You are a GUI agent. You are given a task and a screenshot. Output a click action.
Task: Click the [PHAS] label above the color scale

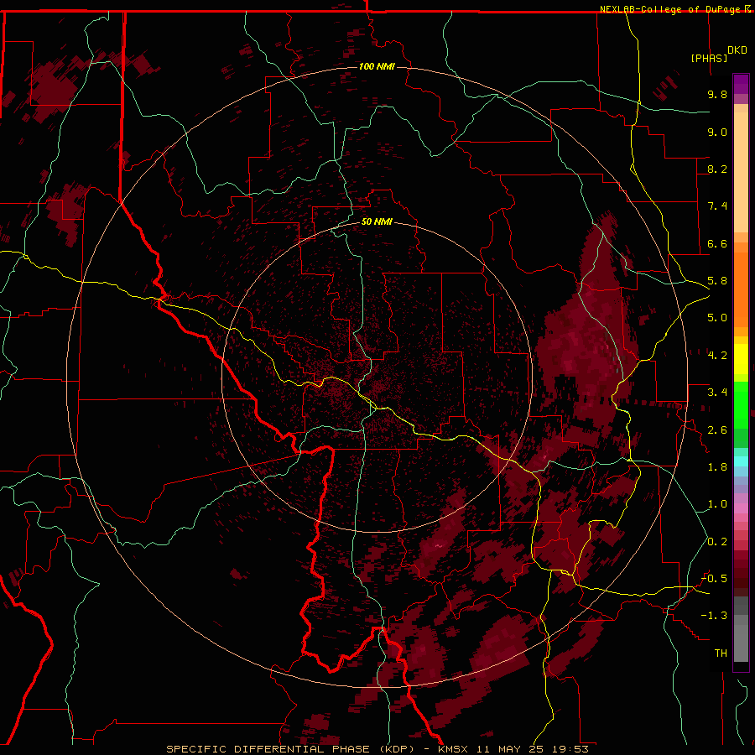tap(709, 58)
